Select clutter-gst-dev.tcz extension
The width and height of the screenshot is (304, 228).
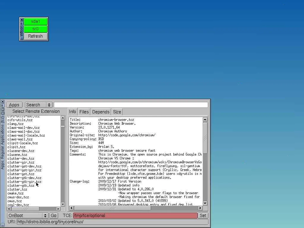point(24,166)
